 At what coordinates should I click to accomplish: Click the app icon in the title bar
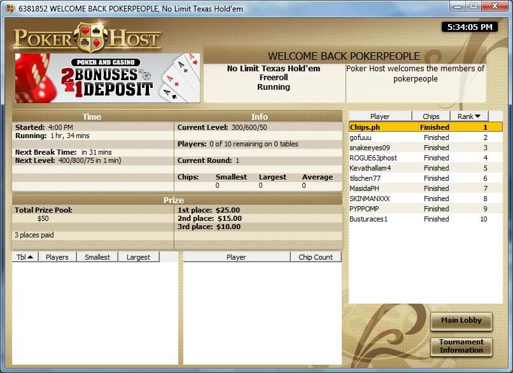[x=10, y=9]
